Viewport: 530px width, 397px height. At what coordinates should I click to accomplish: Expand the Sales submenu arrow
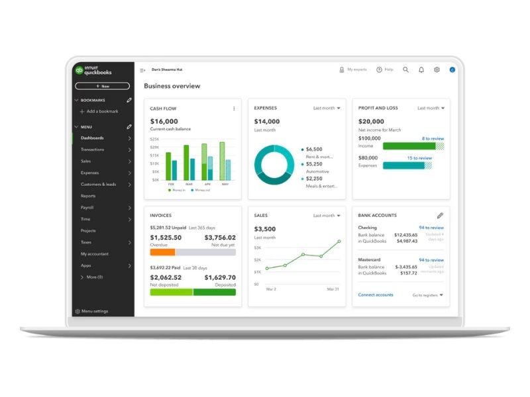click(129, 161)
